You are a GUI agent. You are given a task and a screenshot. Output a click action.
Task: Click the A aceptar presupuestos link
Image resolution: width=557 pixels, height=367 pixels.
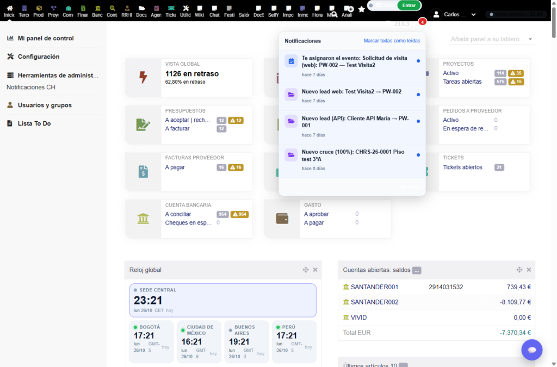coord(188,120)
